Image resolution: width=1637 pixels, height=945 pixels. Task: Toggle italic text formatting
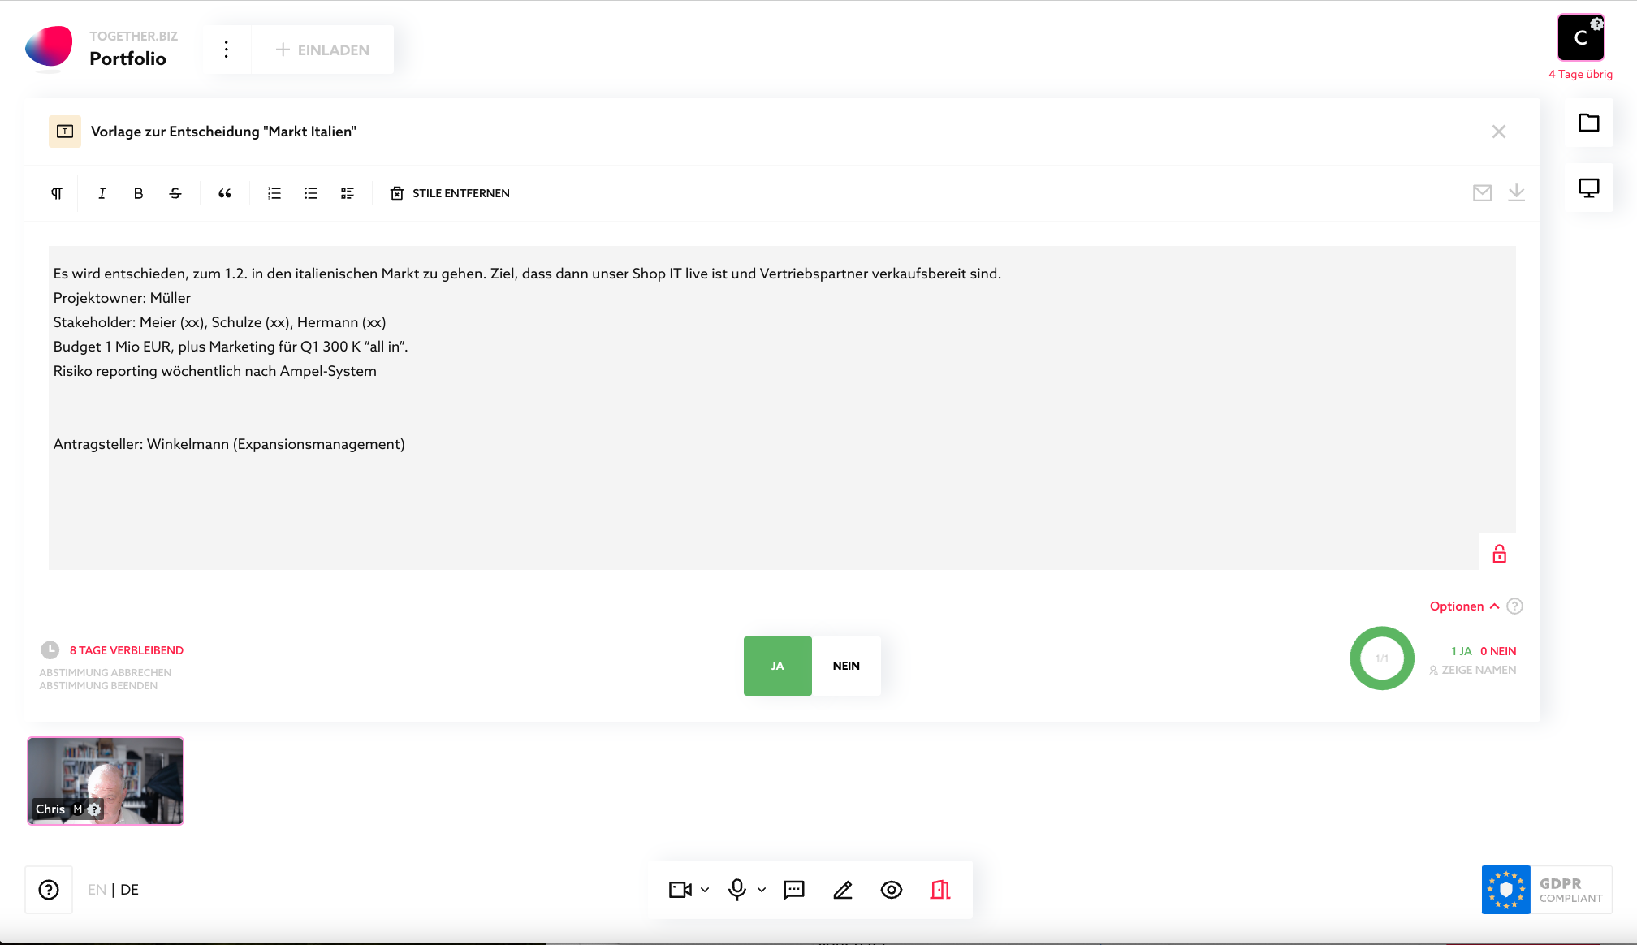click(102, 193)
